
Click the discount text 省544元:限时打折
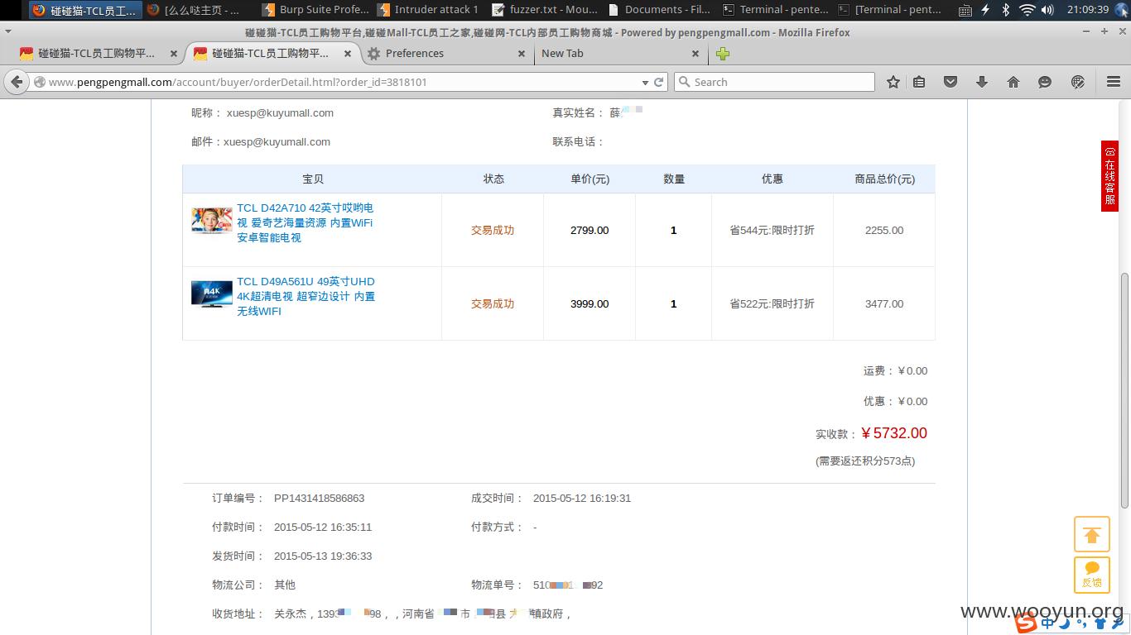coord(772,231)
